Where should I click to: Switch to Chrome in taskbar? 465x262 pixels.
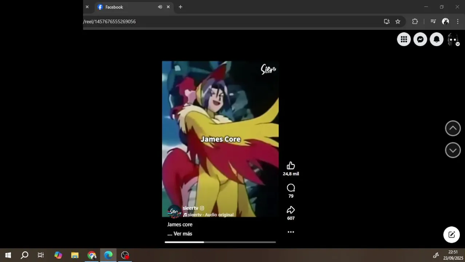pyautogui.click(x=92, y=255)
